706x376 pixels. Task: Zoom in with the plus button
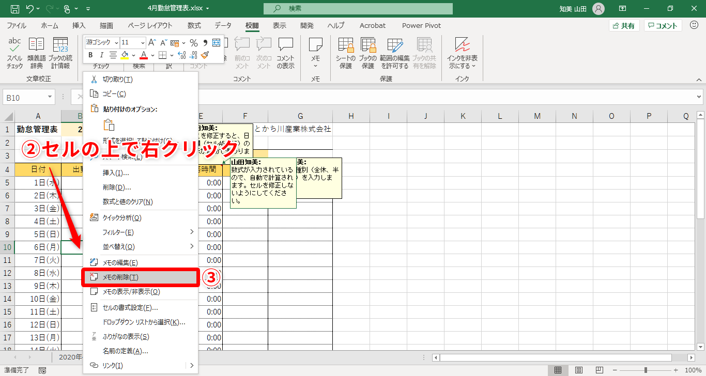(x=676, y=370)
